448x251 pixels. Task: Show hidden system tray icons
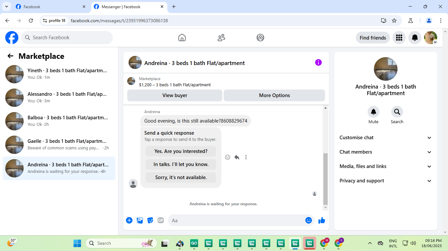pyautogui.click(x=370, y=243)
